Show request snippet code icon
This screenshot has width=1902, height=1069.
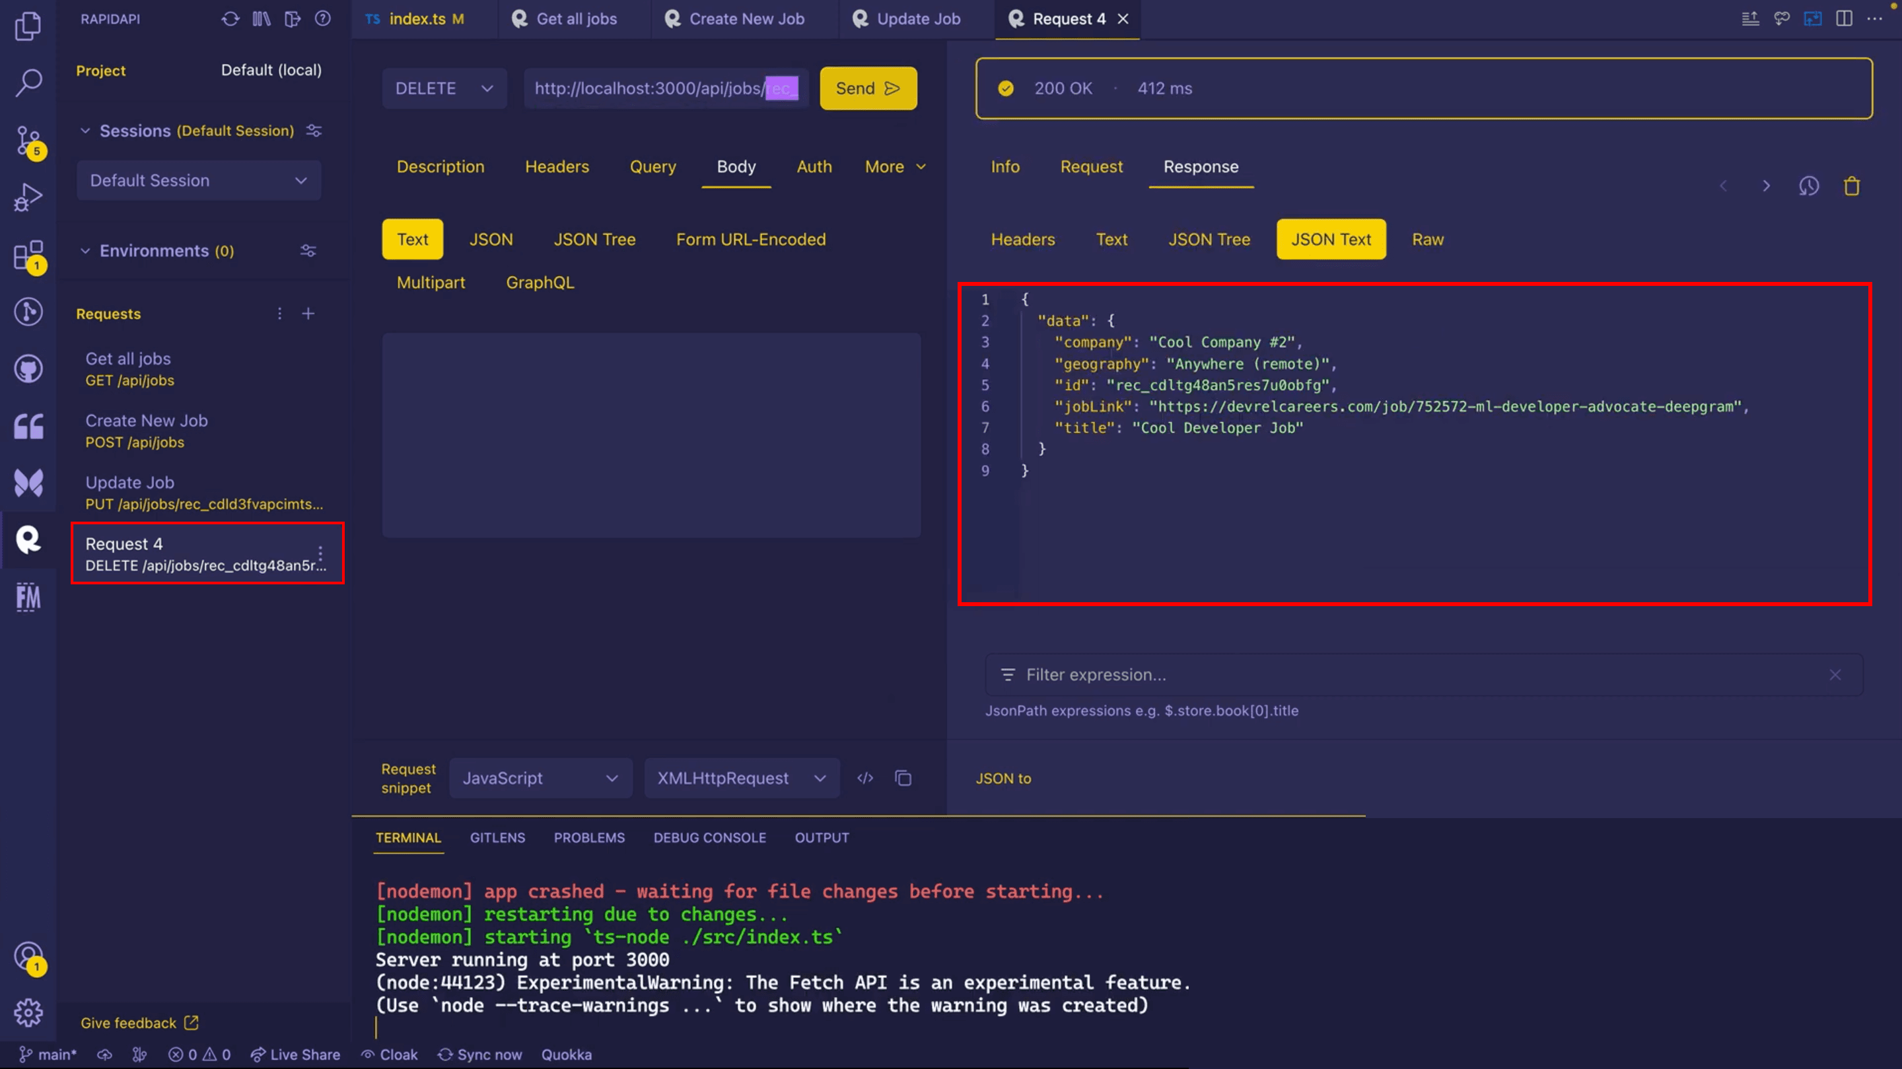(864, 778)
